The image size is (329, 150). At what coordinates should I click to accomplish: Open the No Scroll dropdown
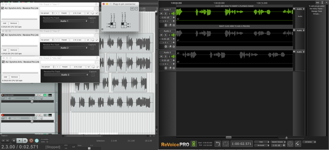(262, 145)
